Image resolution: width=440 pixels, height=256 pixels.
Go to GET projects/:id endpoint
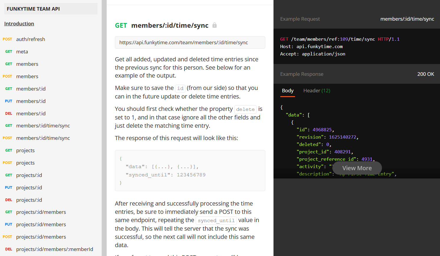[24, 175]
